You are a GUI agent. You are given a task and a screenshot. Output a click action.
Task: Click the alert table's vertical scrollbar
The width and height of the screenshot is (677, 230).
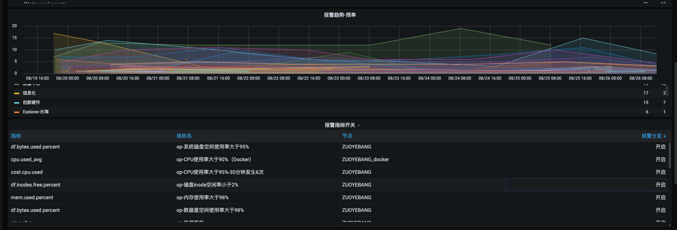point(669,156)
